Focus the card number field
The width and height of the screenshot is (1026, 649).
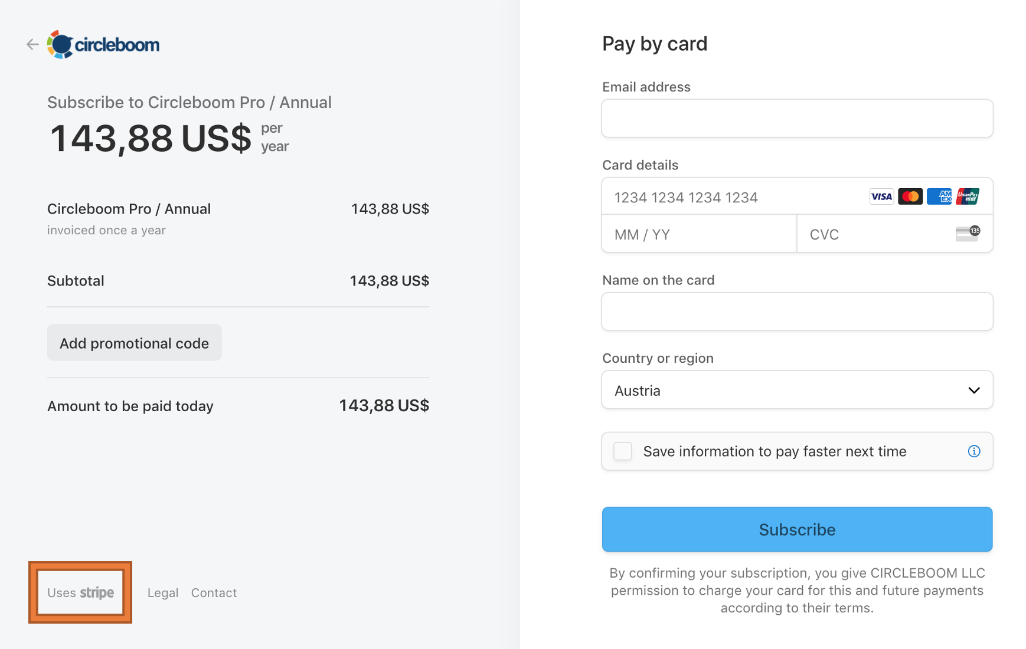[732, 196]
